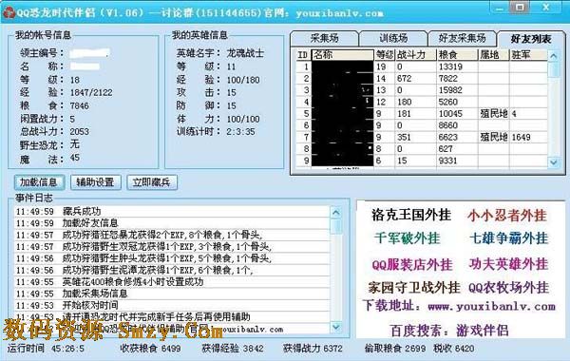Open 辅助设置 settings button

tap(96, 182)
